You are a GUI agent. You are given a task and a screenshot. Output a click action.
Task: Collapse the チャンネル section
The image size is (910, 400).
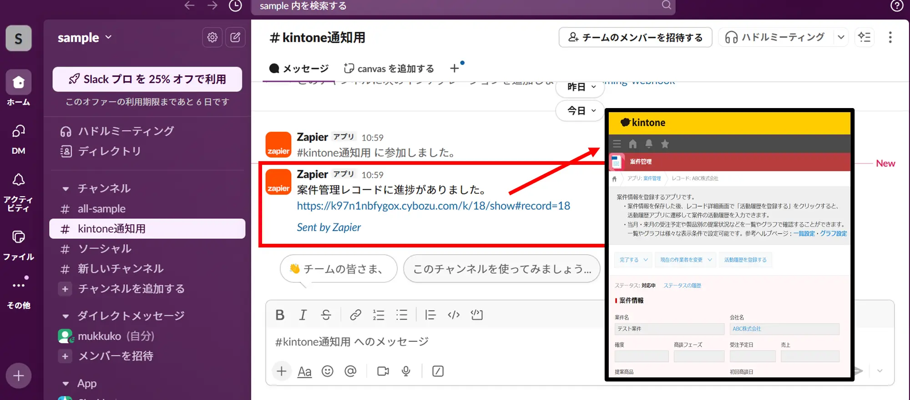coord(66,188)
